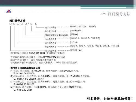
Task: Click the open folder icon beside the title
Action: click(x=104, y=14)
